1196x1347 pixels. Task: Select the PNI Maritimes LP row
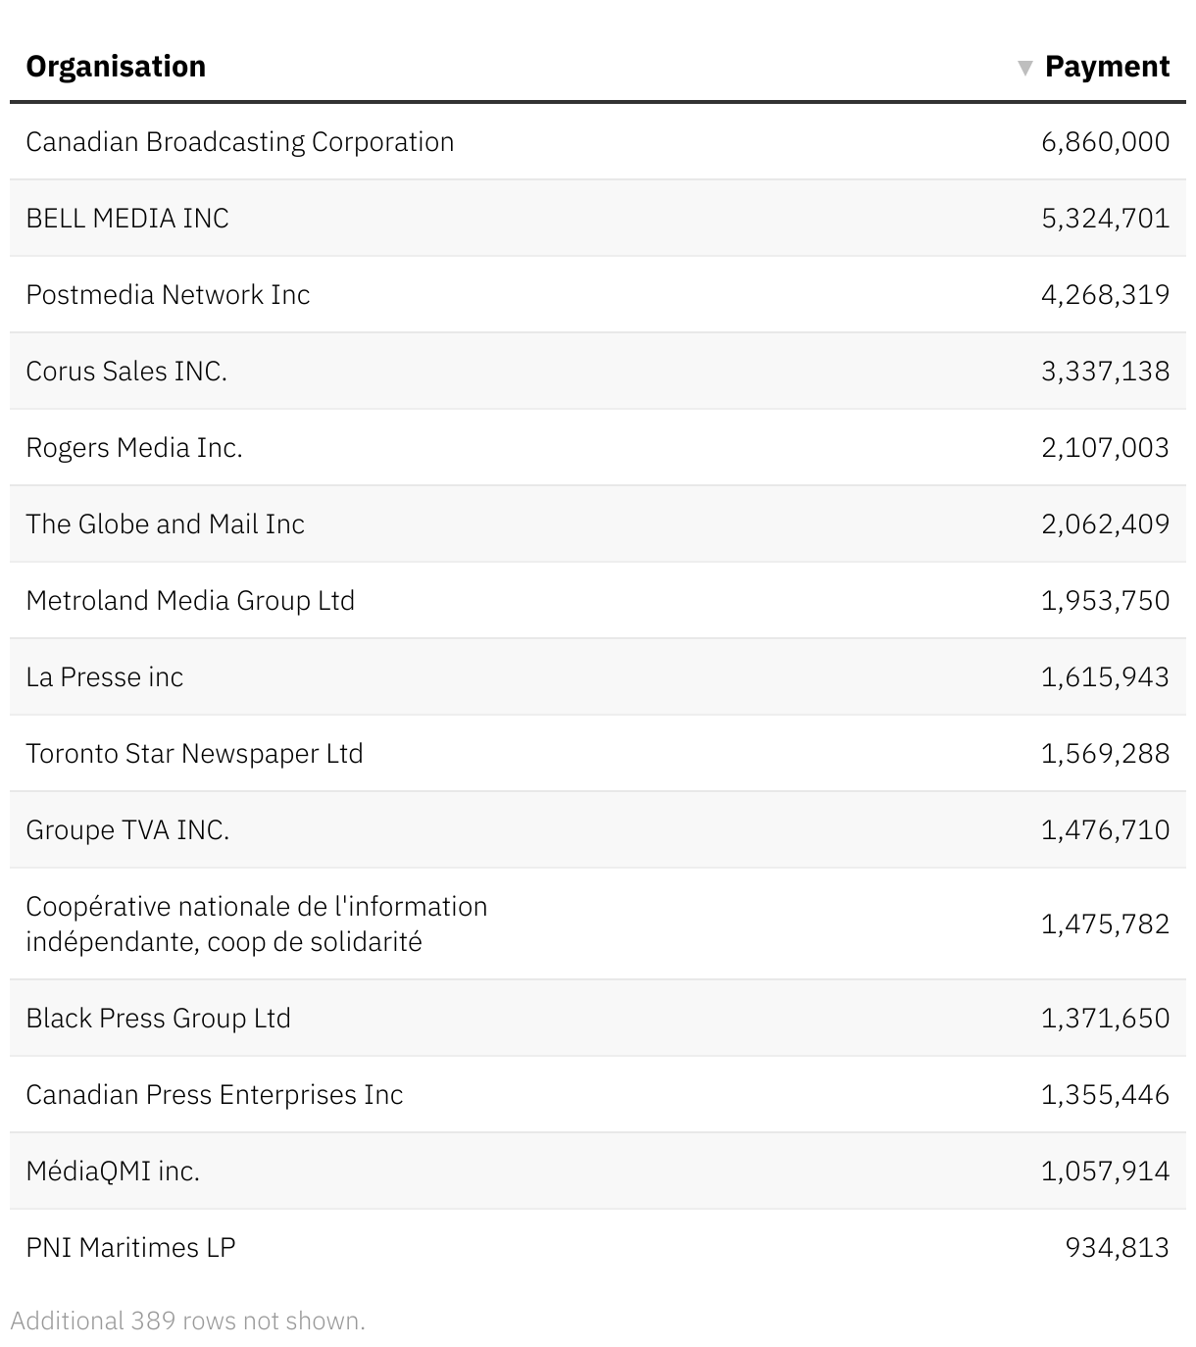pos(130,1248)
